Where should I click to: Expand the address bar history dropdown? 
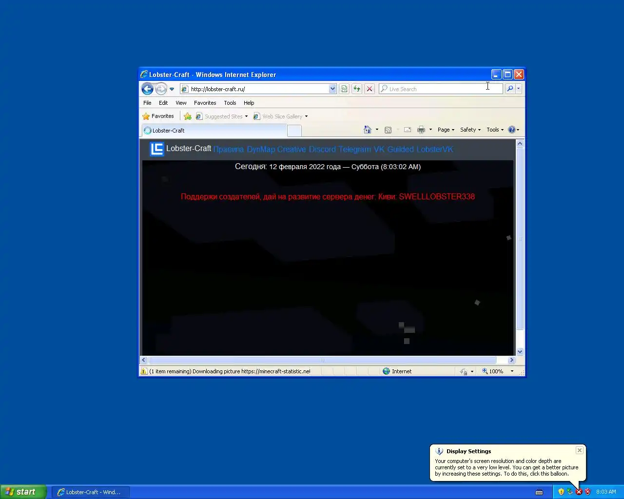click(x=332, y=89)
